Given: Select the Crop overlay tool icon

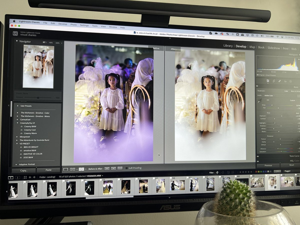Looking at the screenshot, I should point(274,81).
